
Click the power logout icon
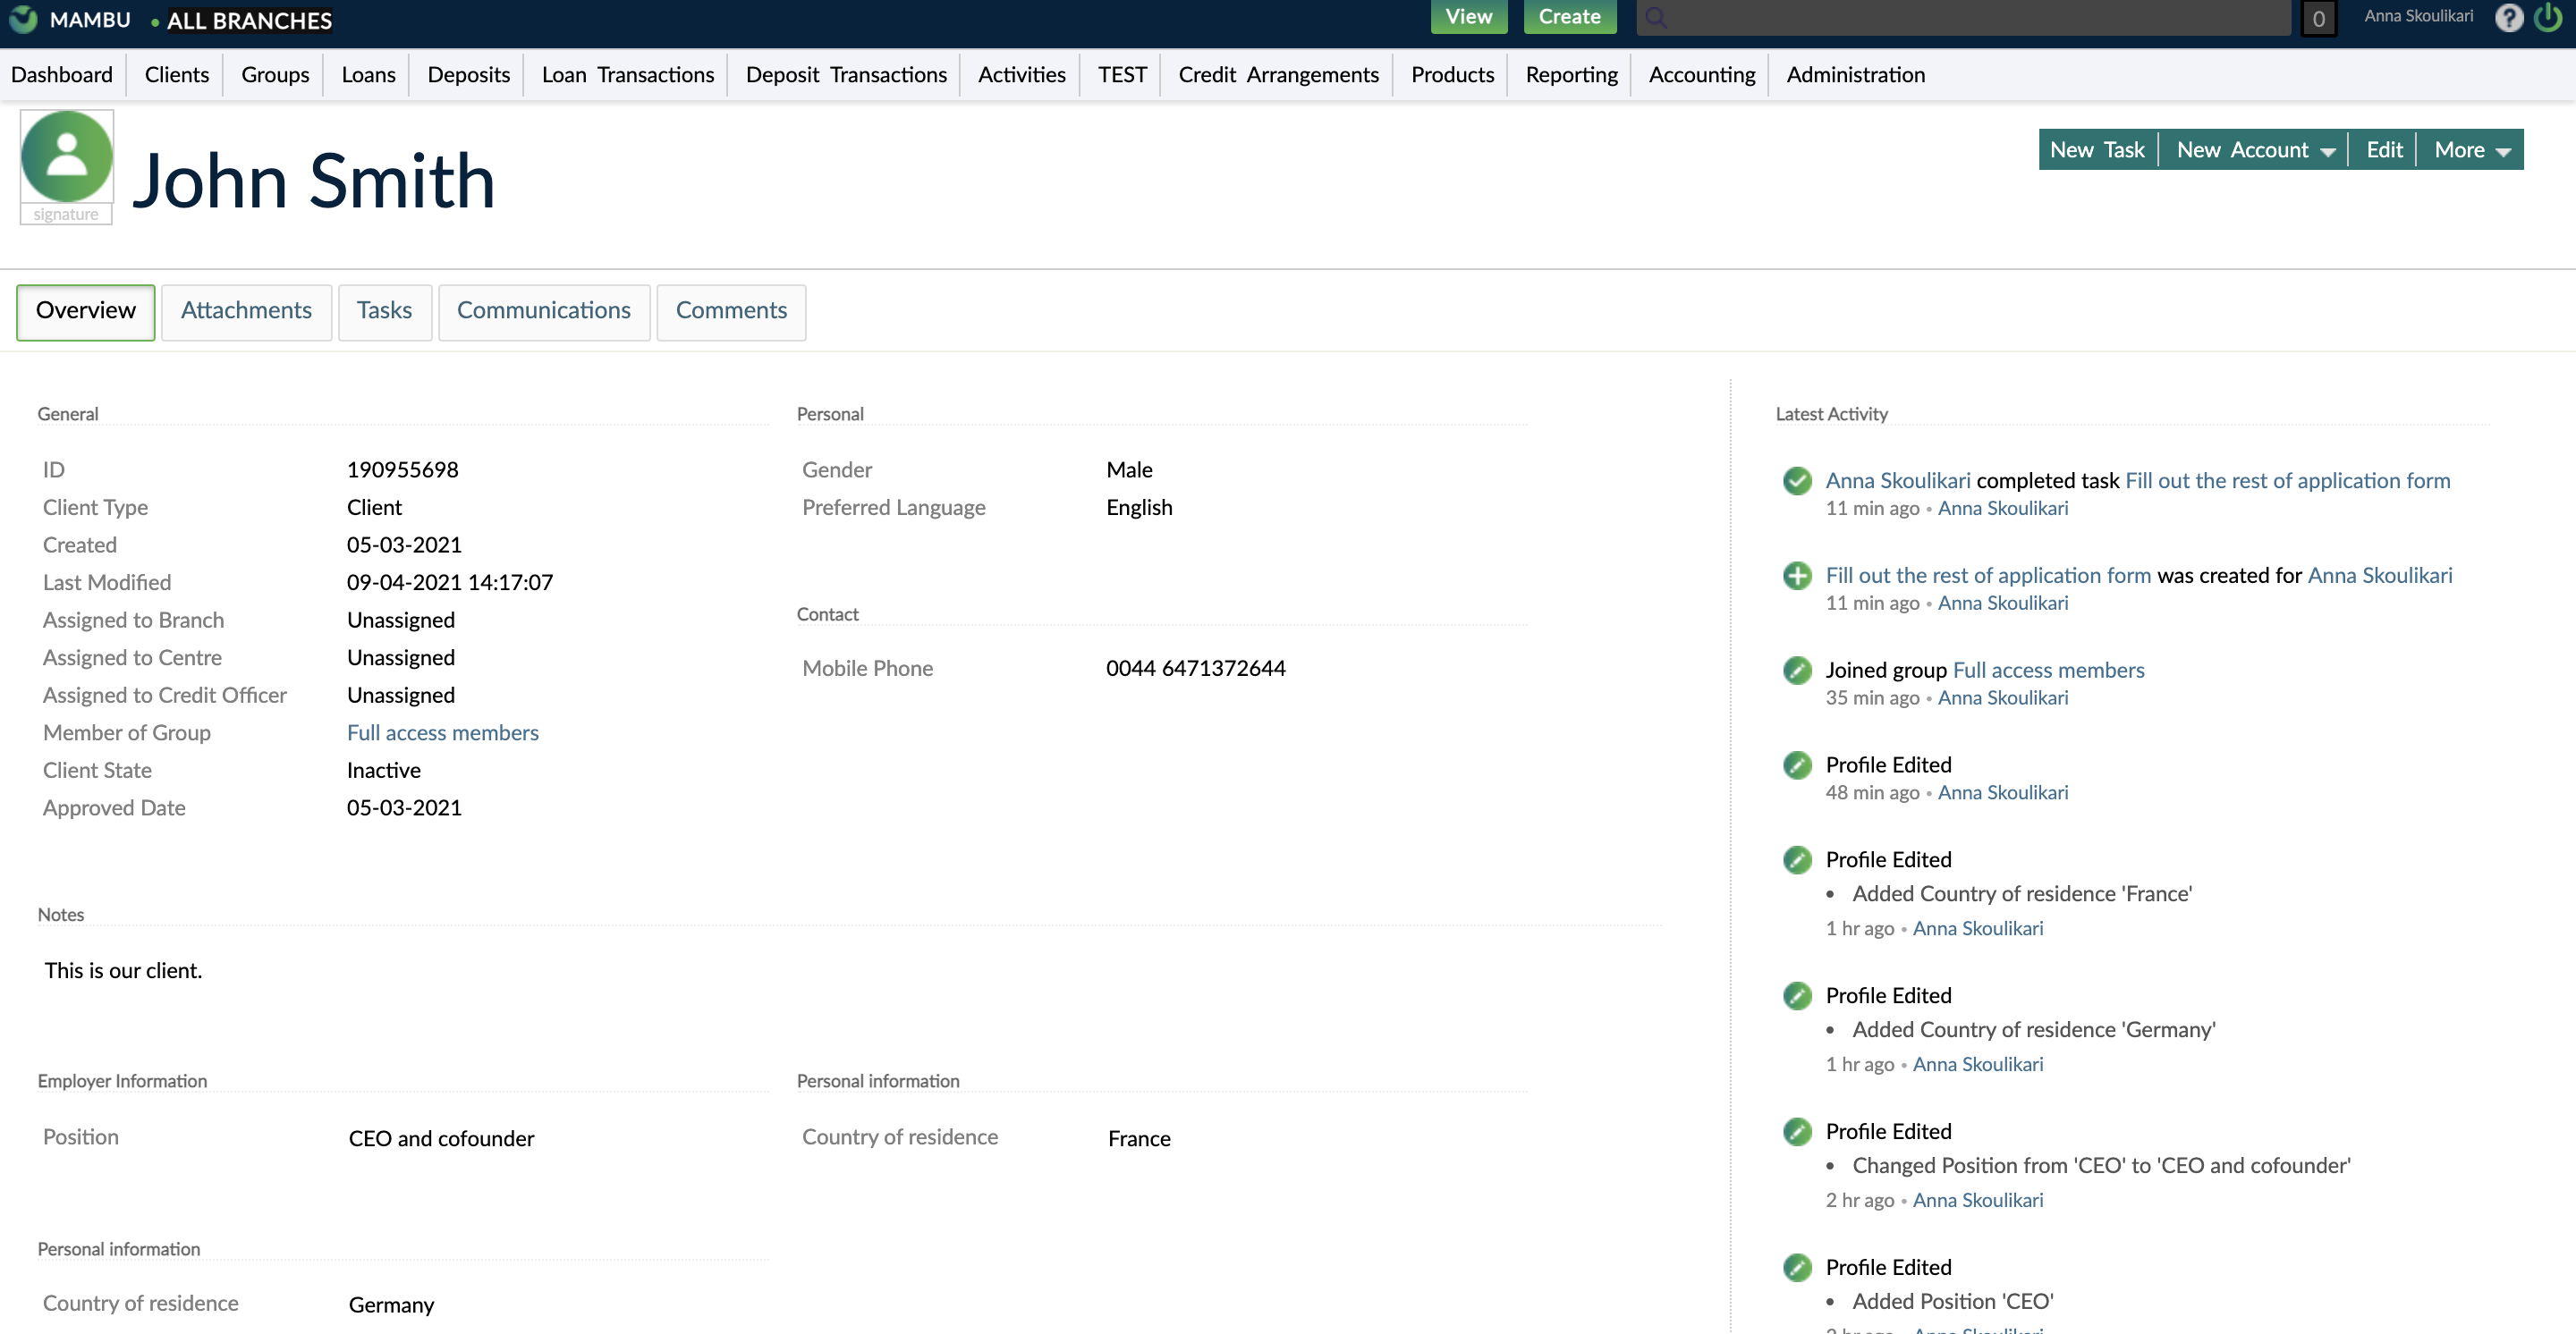(2548, 17)
